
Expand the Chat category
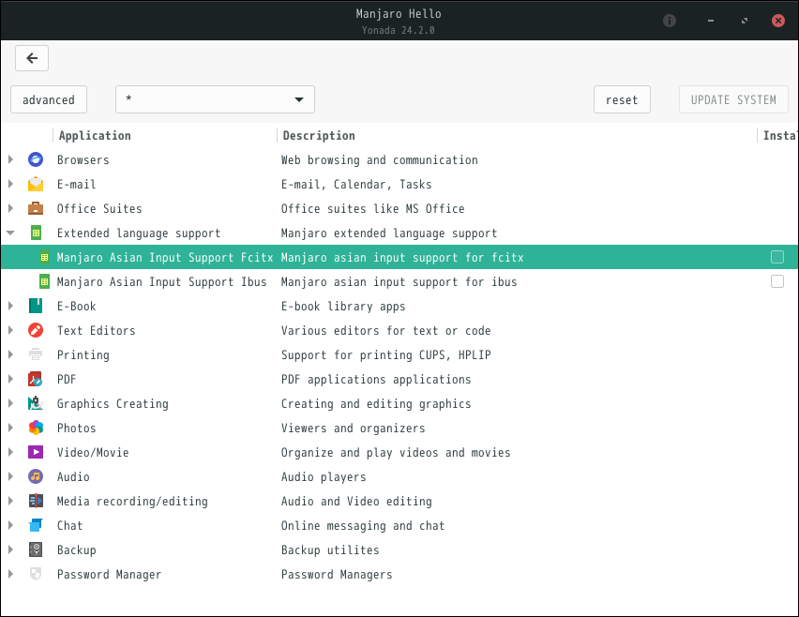click(10, 525)
